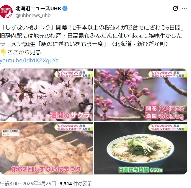Click the 午後8:00 timestamp
Viewport: 191px width, 188px height.
(9, 184)
